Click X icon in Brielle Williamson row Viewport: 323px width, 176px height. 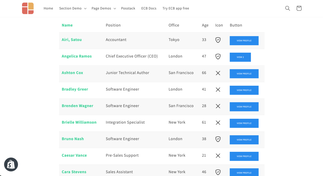tap(218, 123)
